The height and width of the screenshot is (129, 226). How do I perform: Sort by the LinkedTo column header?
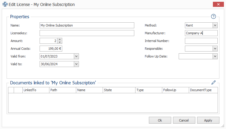click(x=36, y=90)
